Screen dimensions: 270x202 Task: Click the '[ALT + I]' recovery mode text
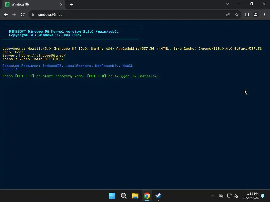[x=25, y=76]
